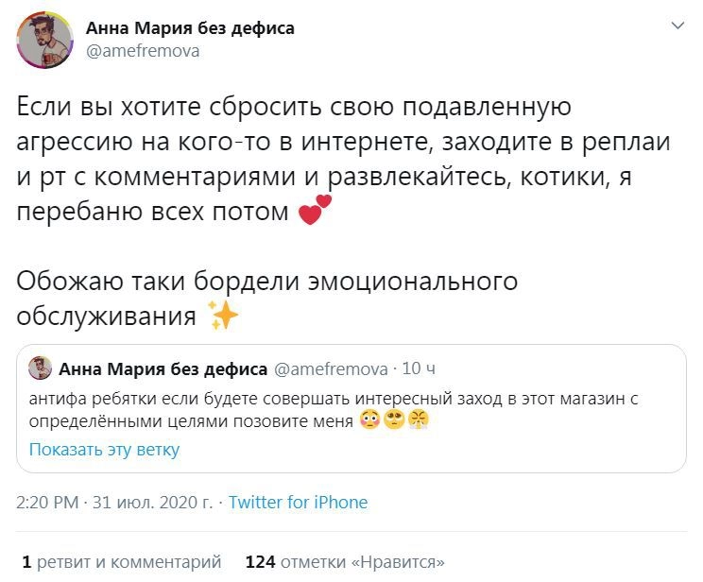View '1 ретвит и комментарий' list

point(122,562)
